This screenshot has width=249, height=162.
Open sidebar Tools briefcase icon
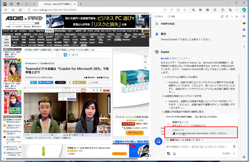244,23
